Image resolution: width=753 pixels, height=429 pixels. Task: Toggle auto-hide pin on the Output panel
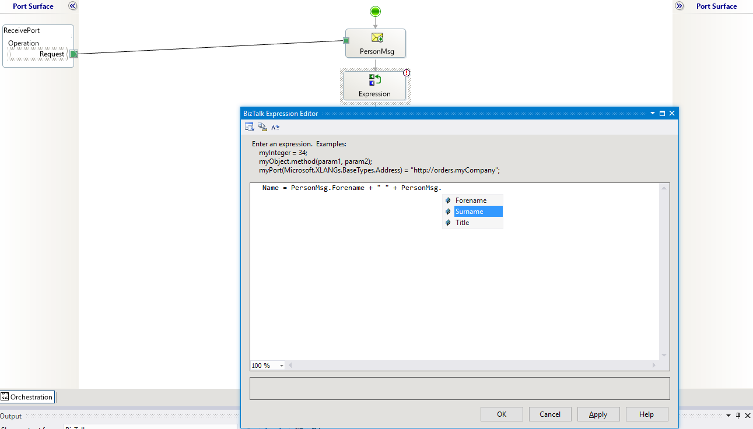(738, 416)
